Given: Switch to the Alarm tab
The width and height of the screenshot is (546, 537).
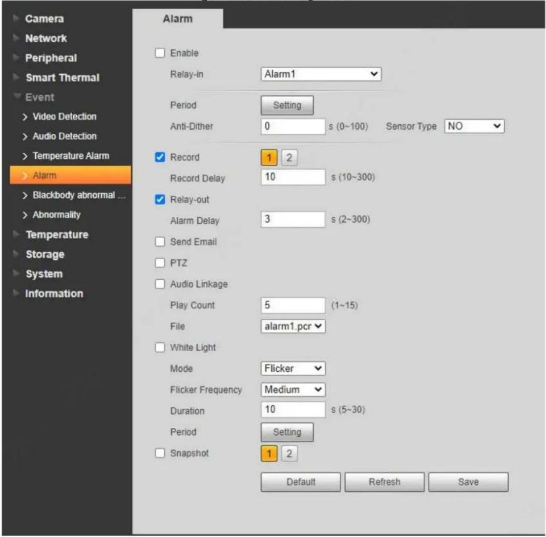Looking at the screenshot, I should pos(178,19).
